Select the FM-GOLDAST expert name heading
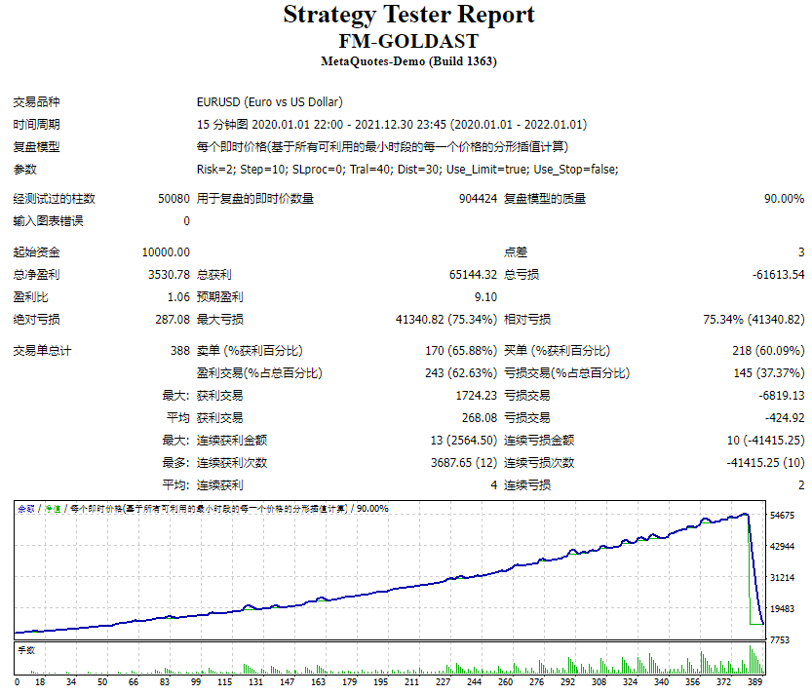812x695 pixels. coord(408,41)
